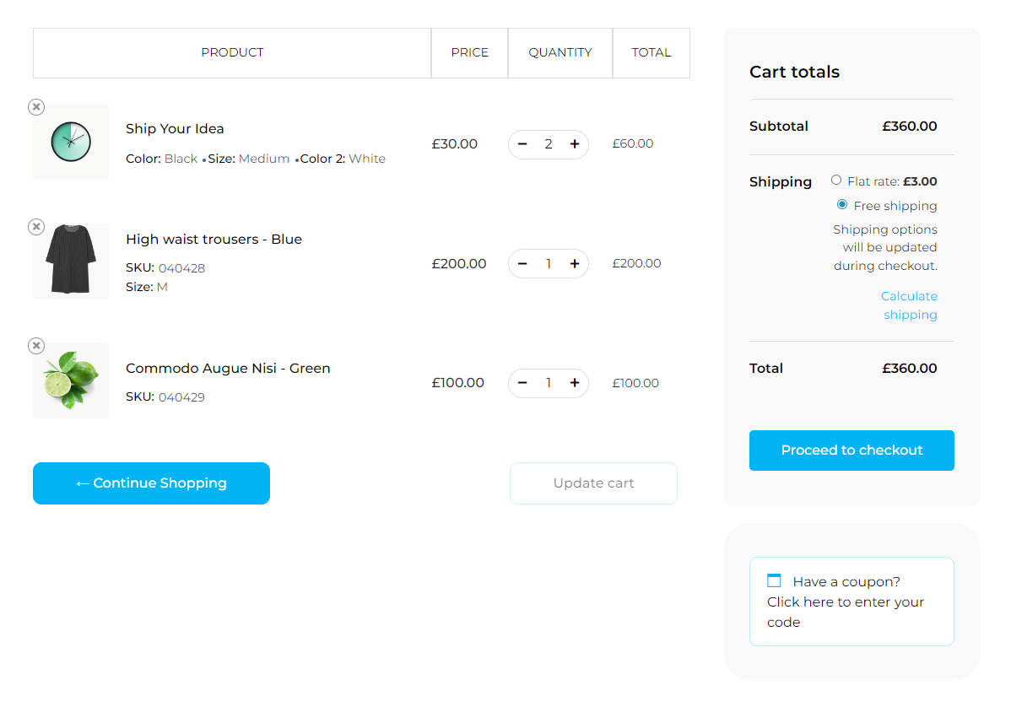Image resolution: width=1011 pixels, height=723 pixels.
Task: Decrease Commodo Augue Nisi quantity
Action: (x=522, y=383)
